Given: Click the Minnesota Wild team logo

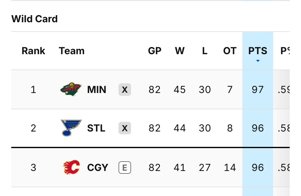Looking at the screenshot, I should click(x=71, y=89).
